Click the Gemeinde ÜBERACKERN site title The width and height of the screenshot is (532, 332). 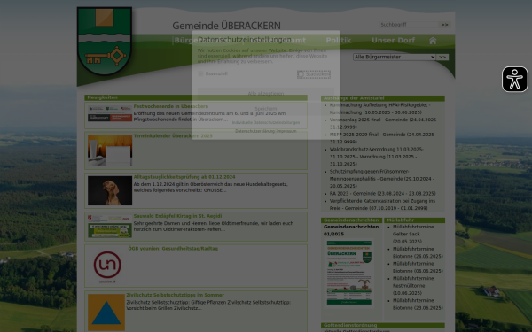pyautogui.click(x=226, y=26)
